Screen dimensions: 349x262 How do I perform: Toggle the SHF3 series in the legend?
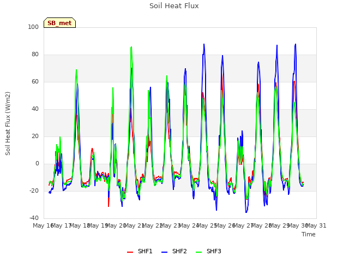pyautogui.click(x=208, y=251)
